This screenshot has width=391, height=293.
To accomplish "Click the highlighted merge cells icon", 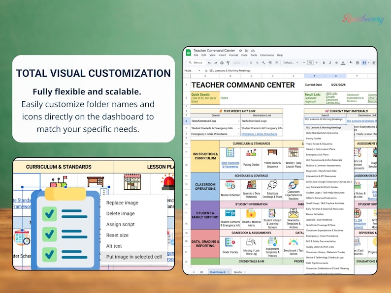I will pyautogui.click(x=364, y=63).
